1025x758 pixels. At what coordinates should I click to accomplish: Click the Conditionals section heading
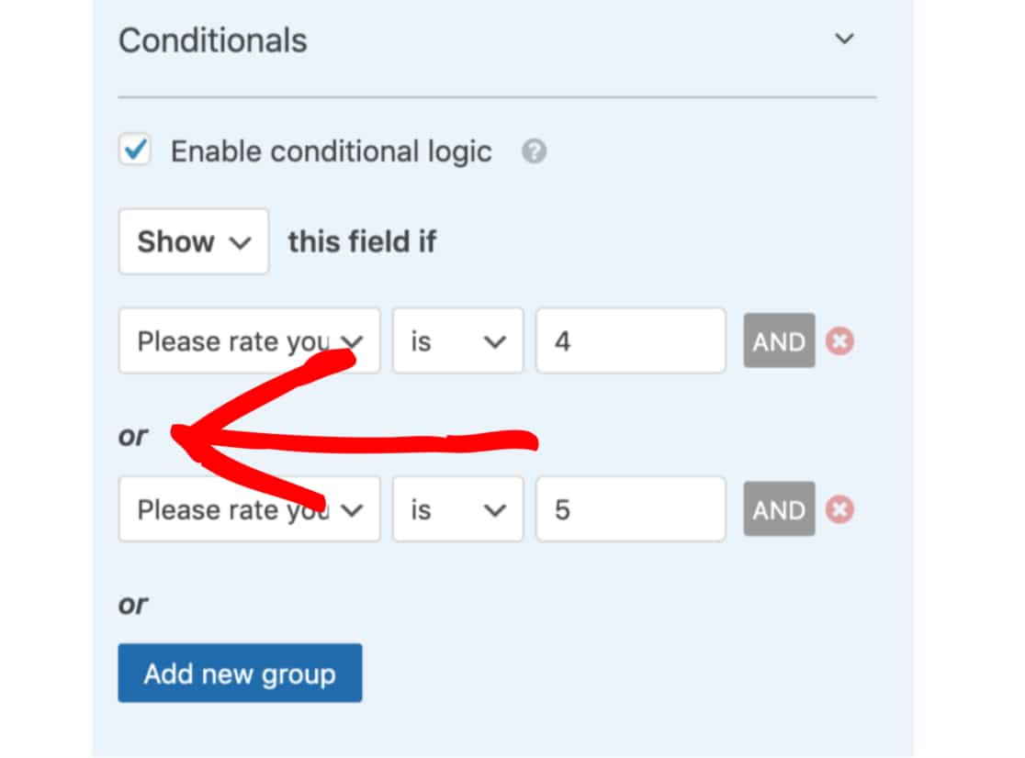coord(213,40)
